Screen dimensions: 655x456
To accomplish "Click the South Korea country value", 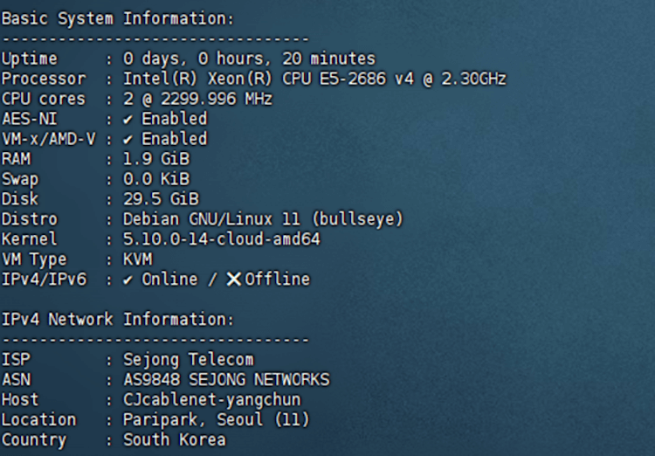I will click(x=175, y=440).
